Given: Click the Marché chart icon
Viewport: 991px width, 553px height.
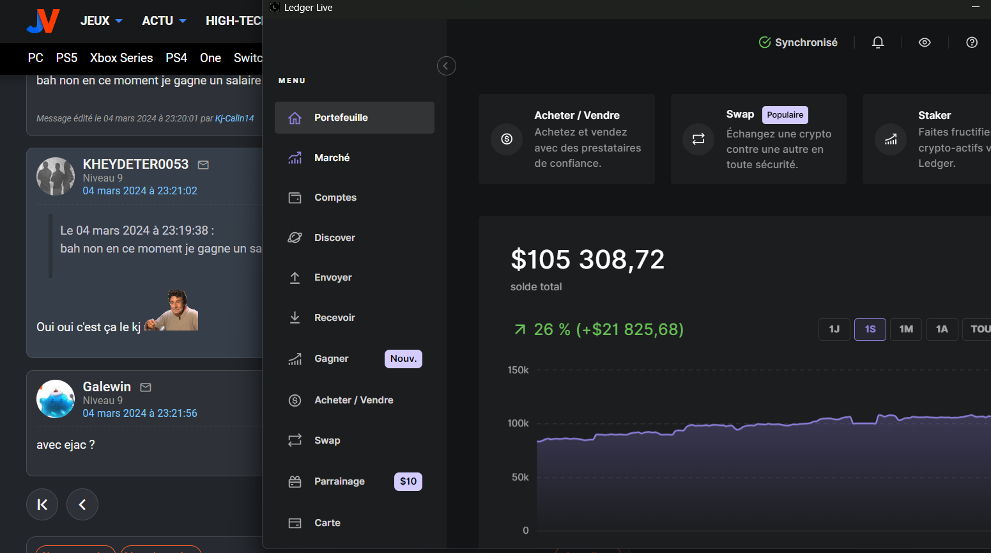Looking at the screenshot, I should coord(295,158).
